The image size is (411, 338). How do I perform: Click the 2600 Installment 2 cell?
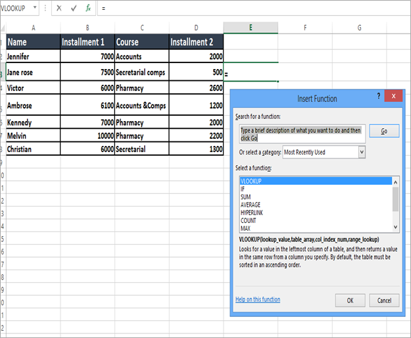coord(197,87)
